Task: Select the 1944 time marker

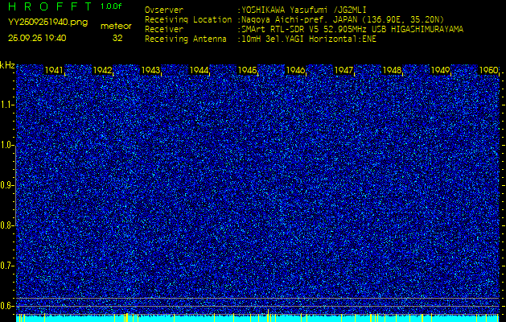Action: (x=200, y=71)
